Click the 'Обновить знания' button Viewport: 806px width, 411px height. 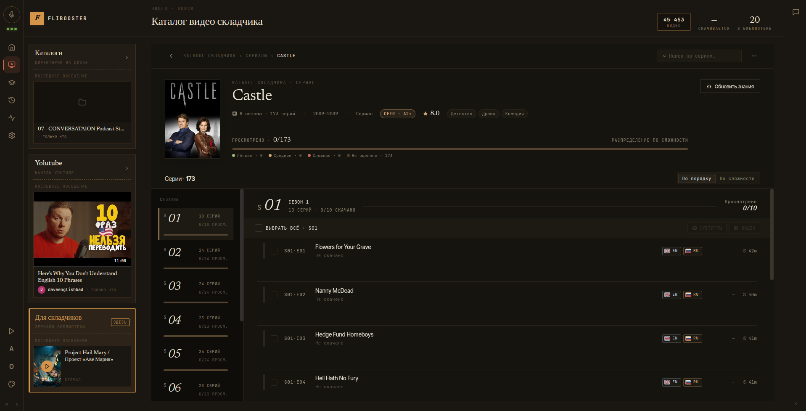point(730,86)
